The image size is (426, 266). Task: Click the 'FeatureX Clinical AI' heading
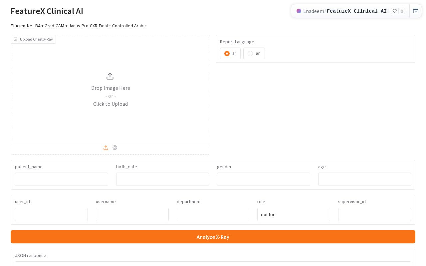point(47,11)
